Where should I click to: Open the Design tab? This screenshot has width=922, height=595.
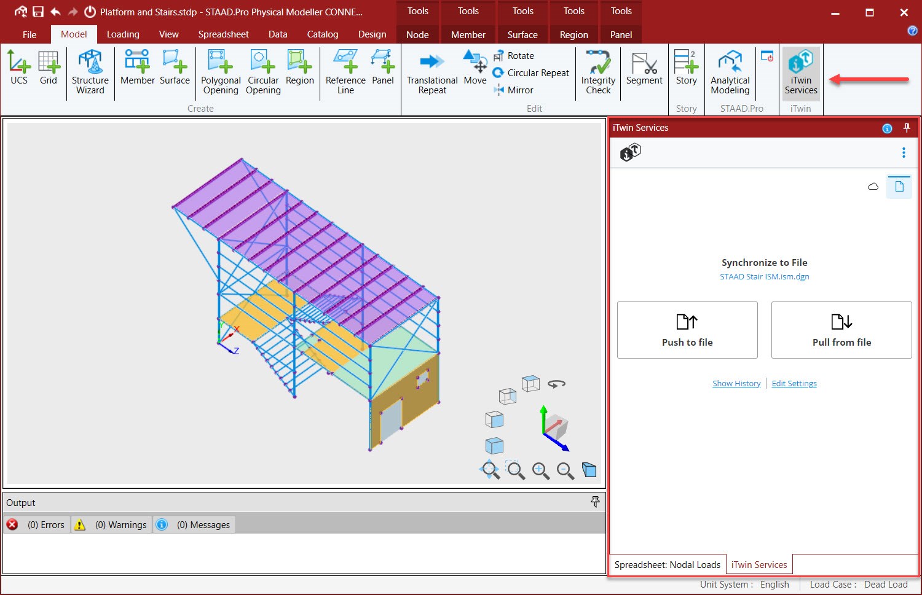[x=372, y=34]
